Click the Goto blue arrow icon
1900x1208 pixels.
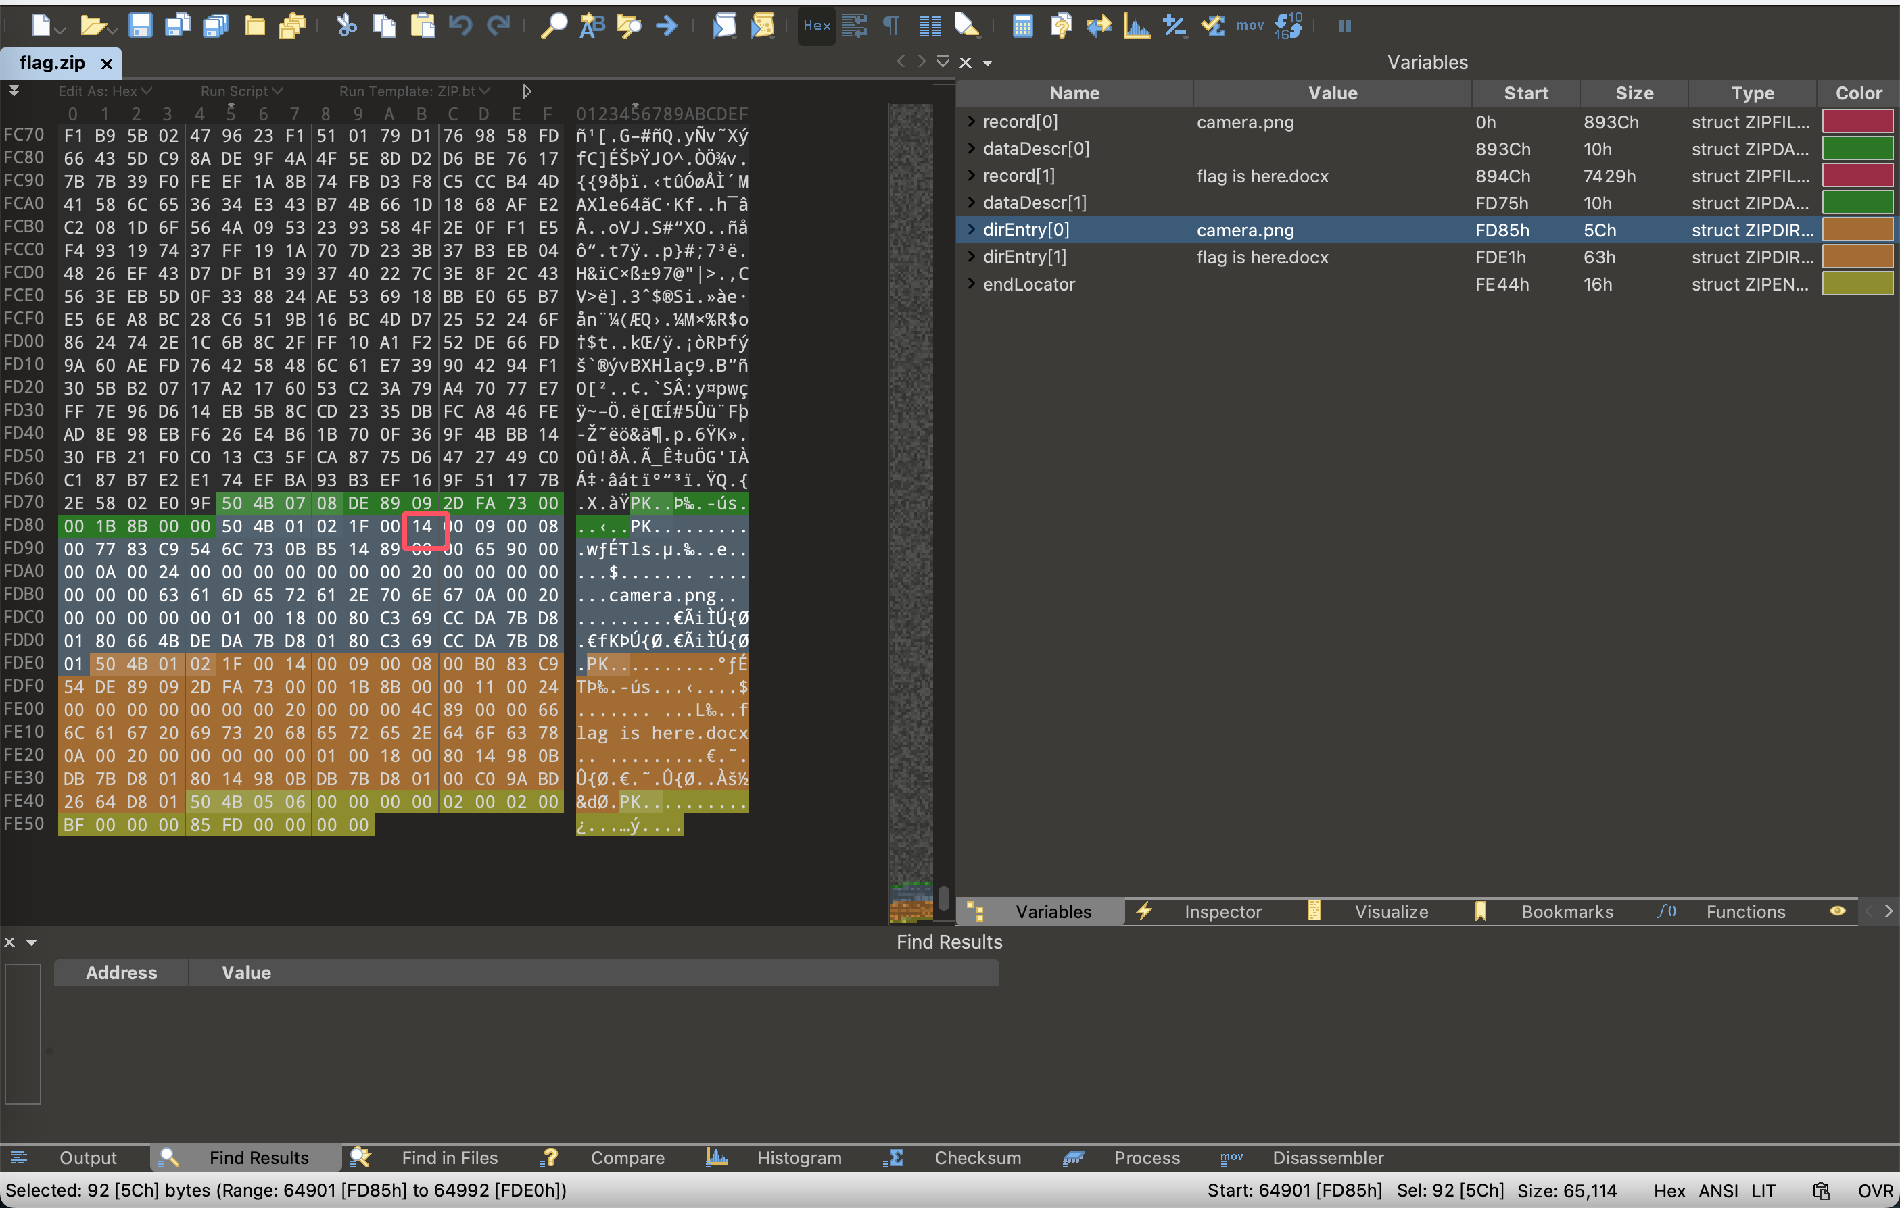pos(667,26)
